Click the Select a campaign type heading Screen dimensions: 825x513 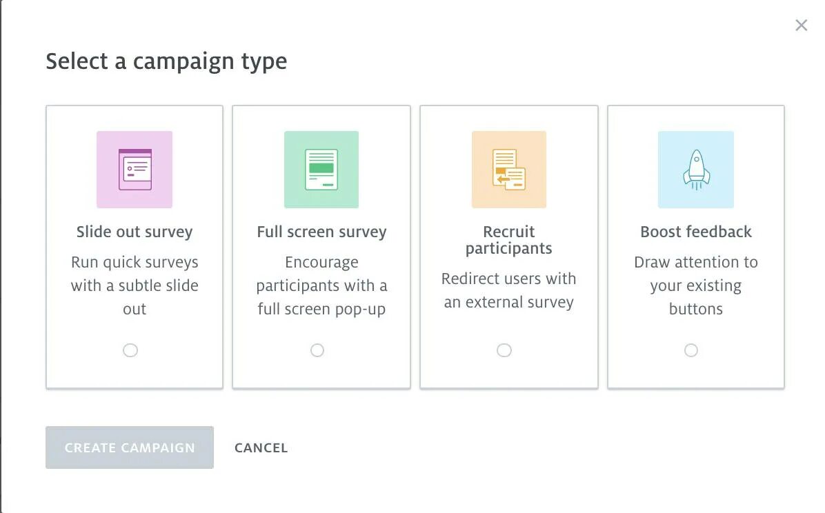tap(166, 61)
